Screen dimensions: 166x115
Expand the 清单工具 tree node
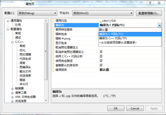point(12,93)
